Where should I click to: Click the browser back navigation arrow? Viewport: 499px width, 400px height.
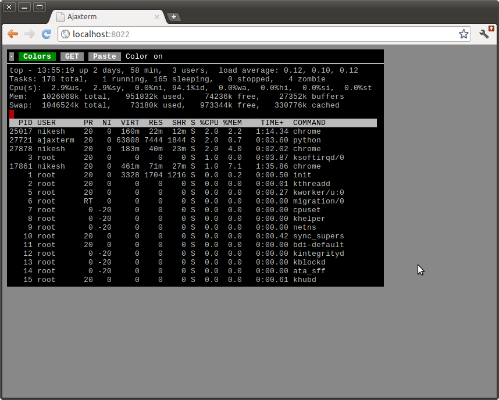(13, 34)
